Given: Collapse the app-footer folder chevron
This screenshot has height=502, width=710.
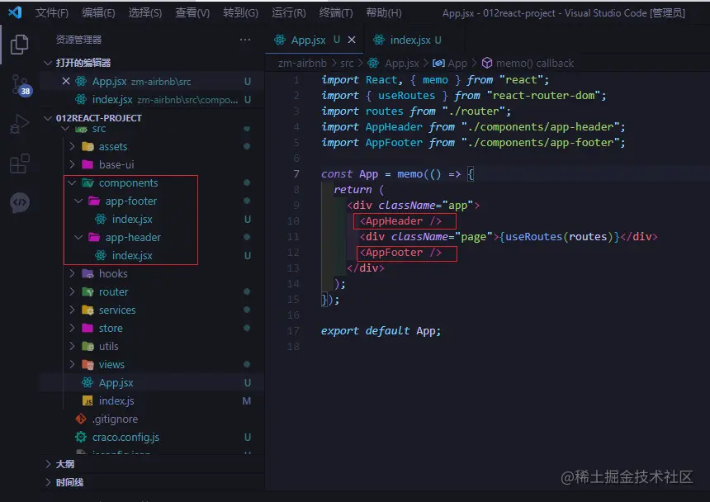Looking at the screenshot, I should point(78,201).
